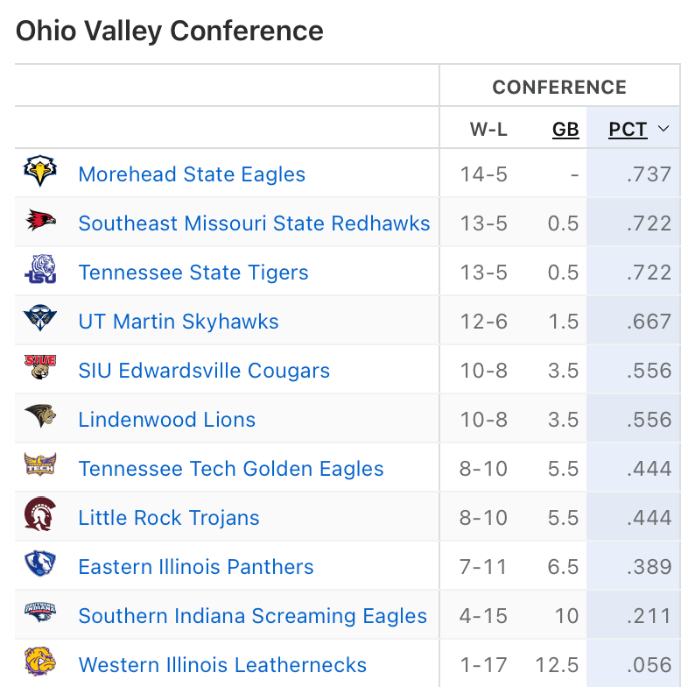Open the Morehead State Eagles team link
This screenshot has height=687, width=681.
click(x=192, y=174)
